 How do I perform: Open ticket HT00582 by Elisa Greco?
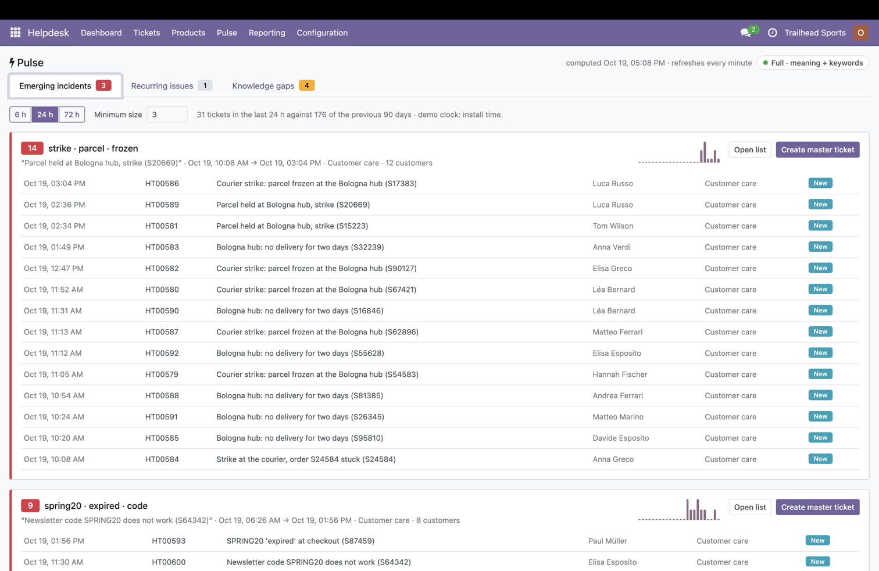coord(440,268)
